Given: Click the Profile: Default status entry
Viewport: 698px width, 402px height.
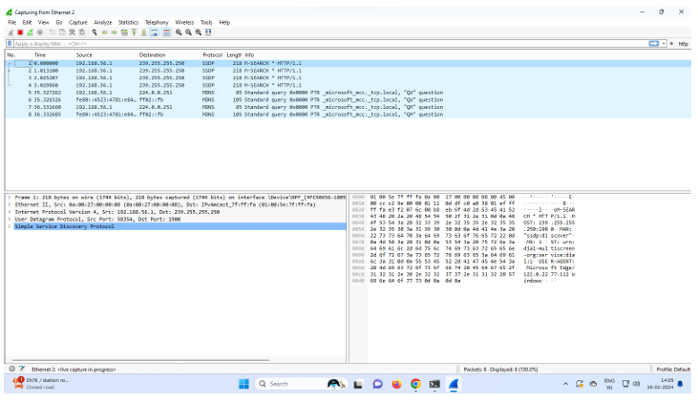Looking at the screenshot, I should (x=672, y=370).
